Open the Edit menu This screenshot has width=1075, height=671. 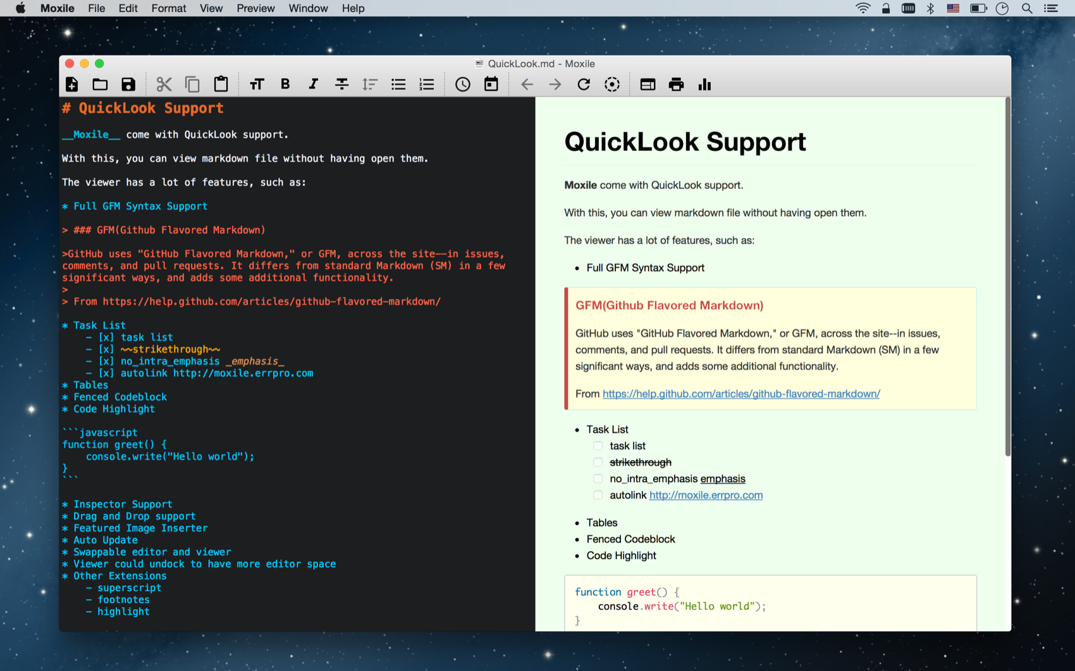[x=128, y=8]
